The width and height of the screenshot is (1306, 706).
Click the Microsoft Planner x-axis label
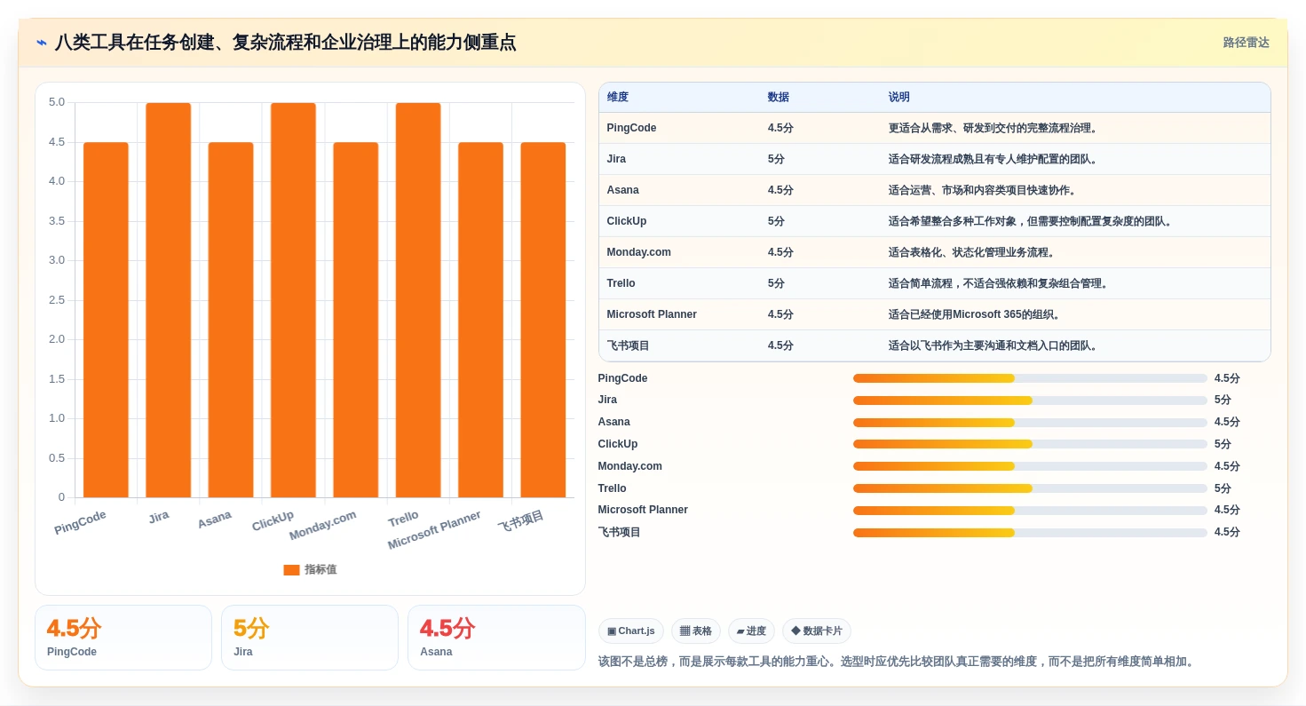(435, 530)
